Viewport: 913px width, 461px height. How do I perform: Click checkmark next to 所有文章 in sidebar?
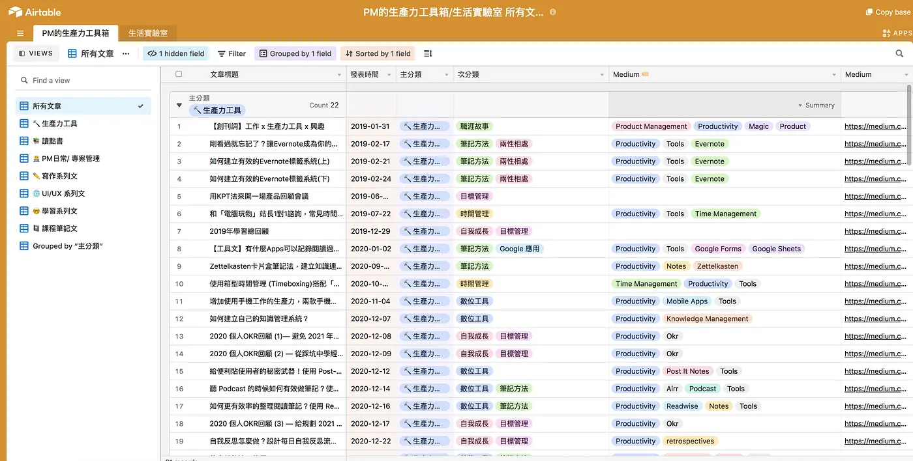pyautogui.click(x=141, y=105)
